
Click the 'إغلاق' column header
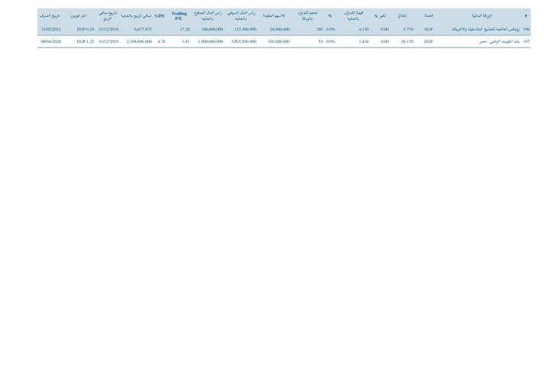tap(402, 16)
